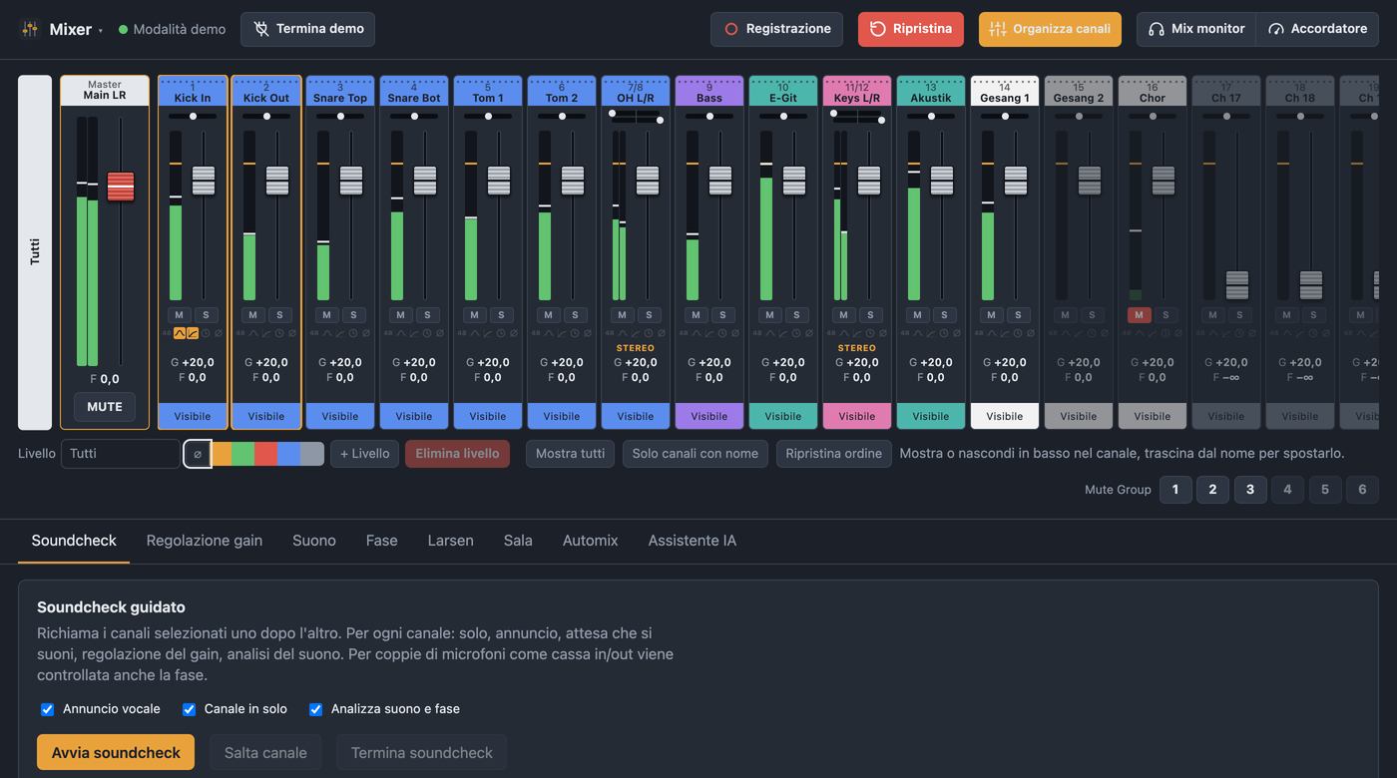Toggle the Canale in solo checkbox
The width and height of the screenshot is (1397, 778).
(x=189, y=709)
